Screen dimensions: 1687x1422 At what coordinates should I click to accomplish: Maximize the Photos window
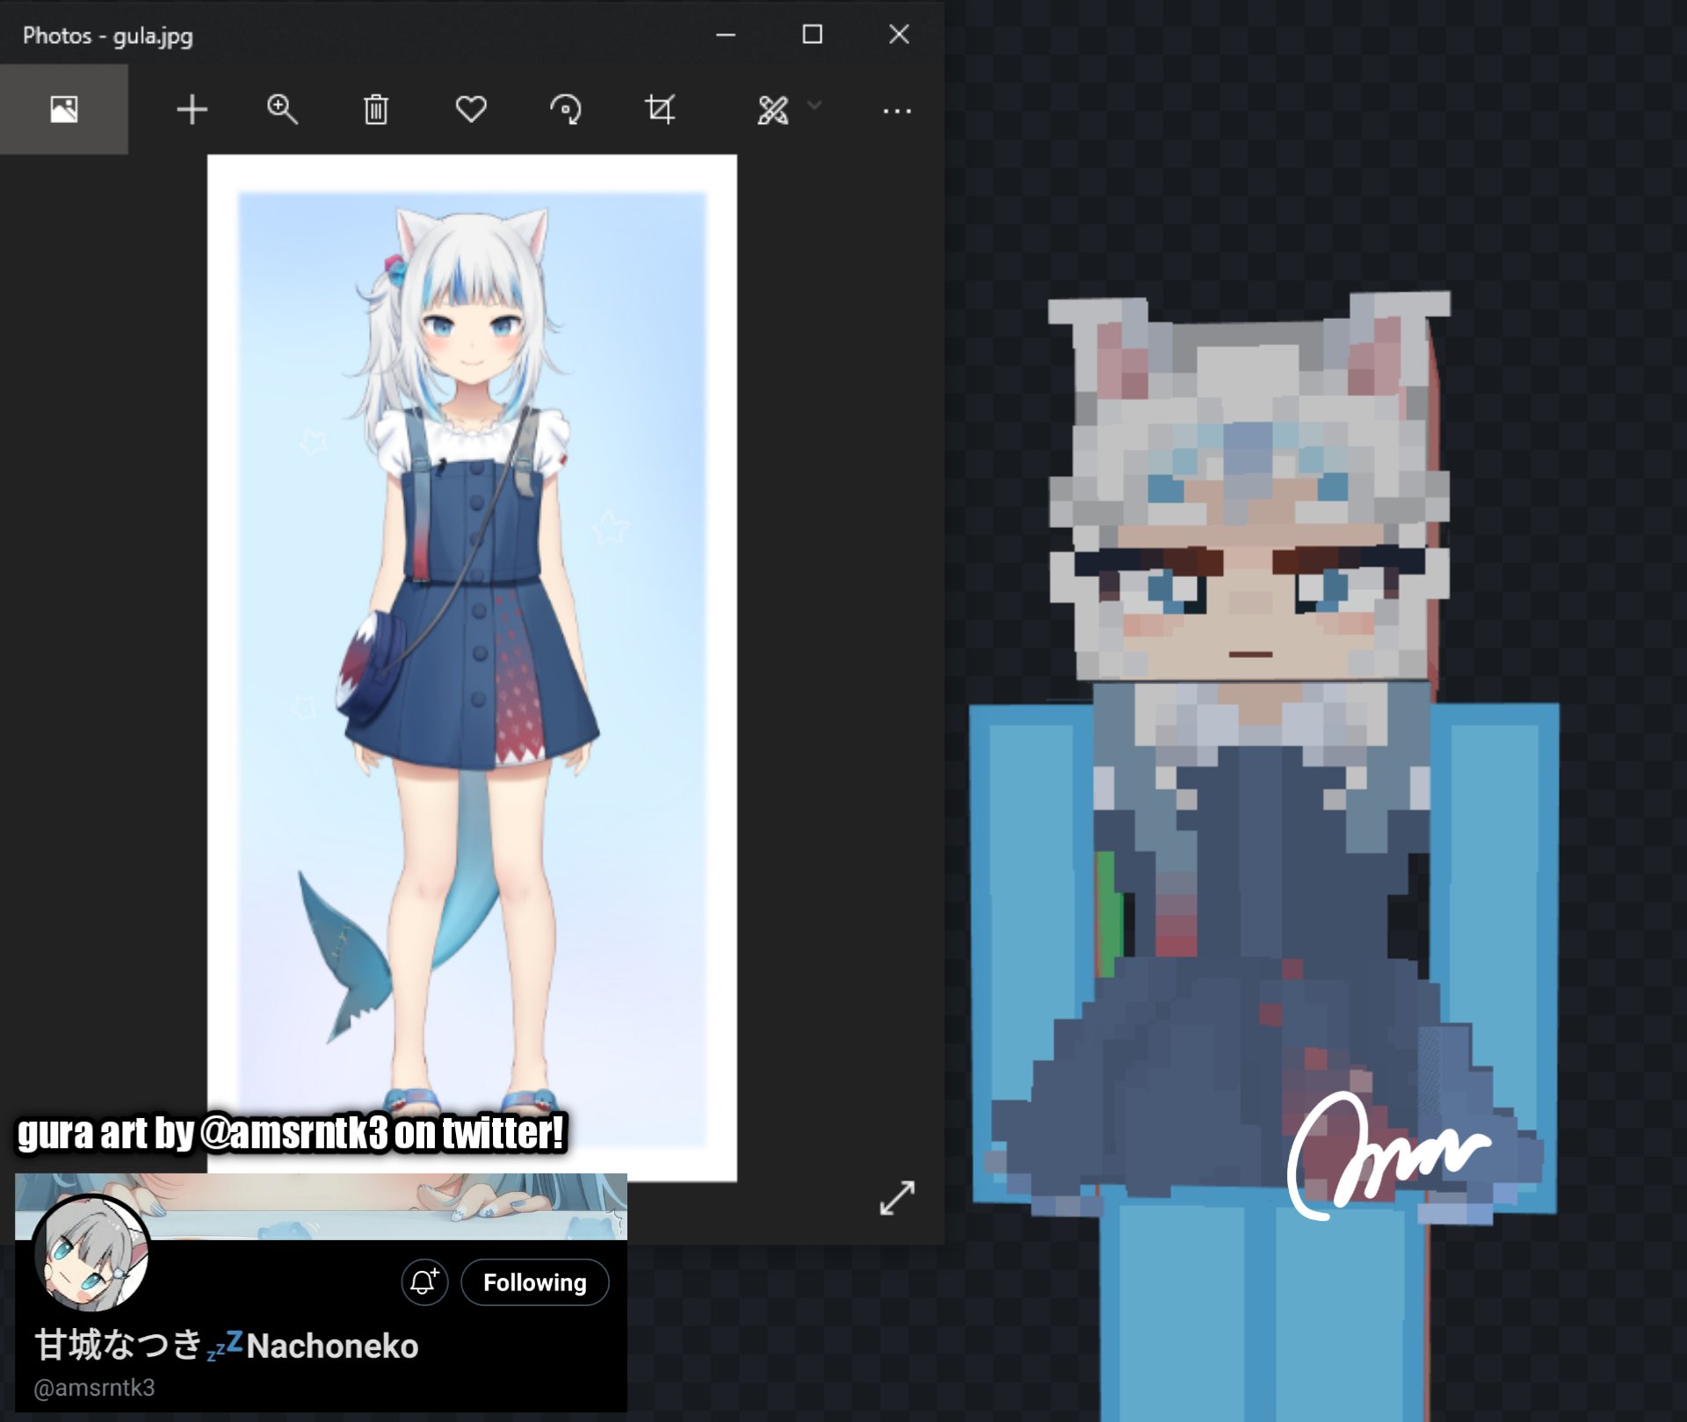[x=812, y=34]
